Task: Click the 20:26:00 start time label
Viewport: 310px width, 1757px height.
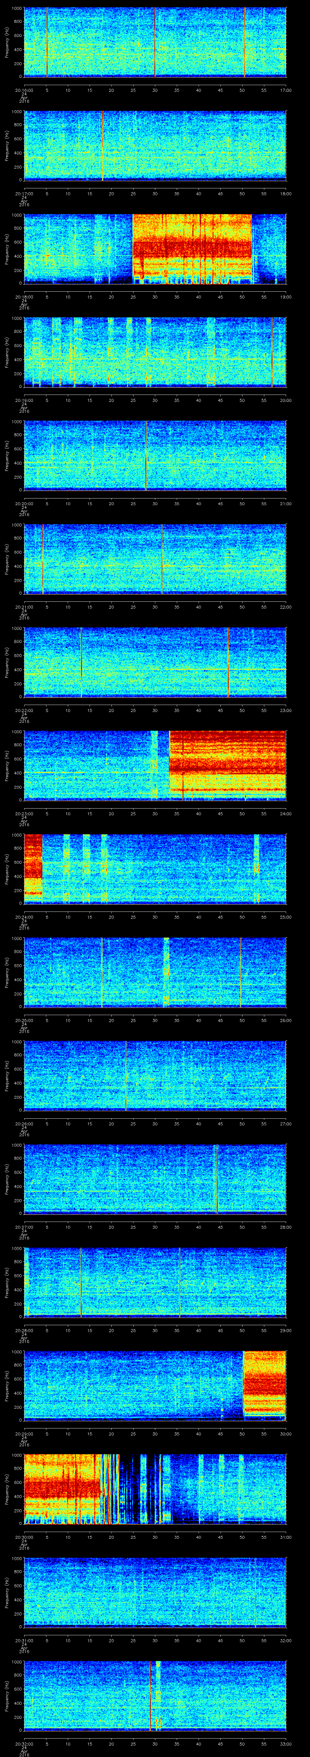Action: (24, 1123)
